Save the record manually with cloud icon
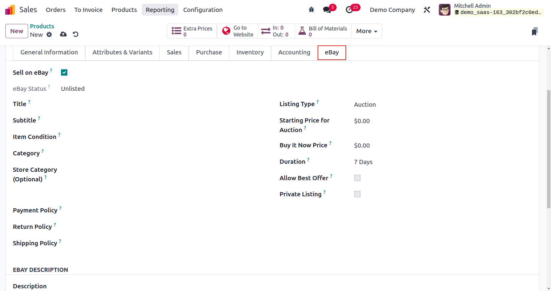The height and width of the screenshot is (291, 551). pos(63,34)
